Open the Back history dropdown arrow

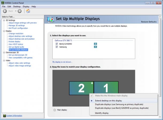click(x=16, y=11)
